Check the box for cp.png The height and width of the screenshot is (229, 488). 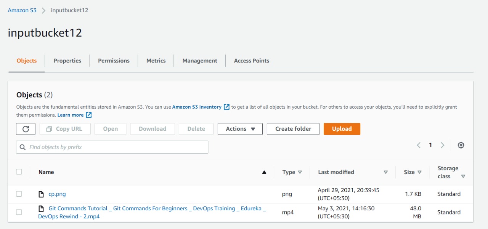click(19, 194)
